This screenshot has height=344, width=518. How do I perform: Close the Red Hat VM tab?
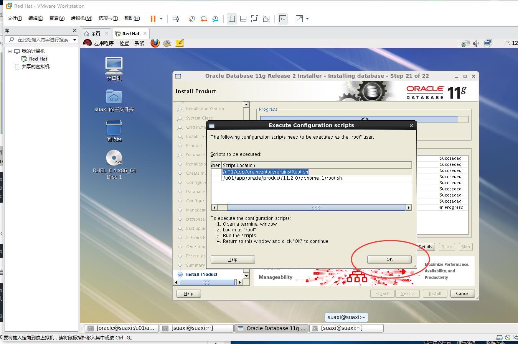click(145, 33)
